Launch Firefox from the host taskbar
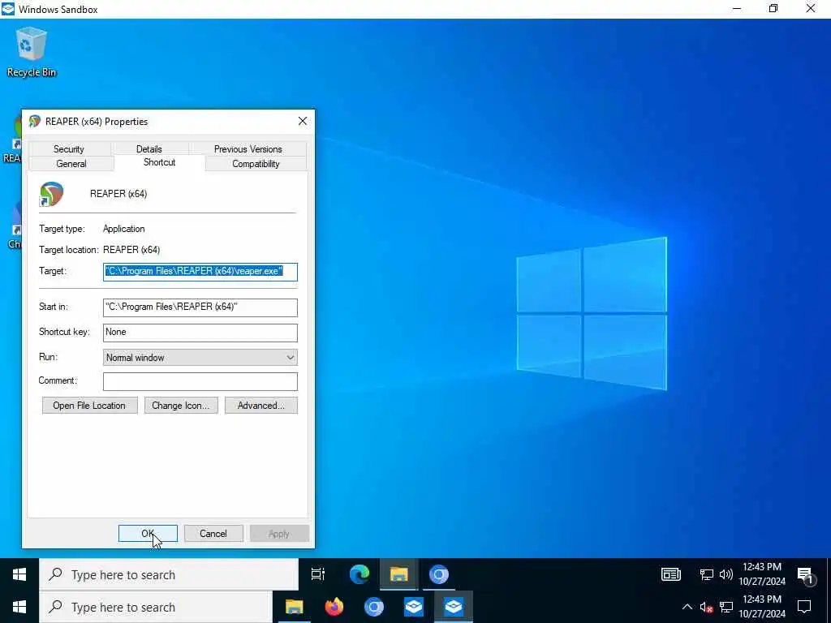 334,607
